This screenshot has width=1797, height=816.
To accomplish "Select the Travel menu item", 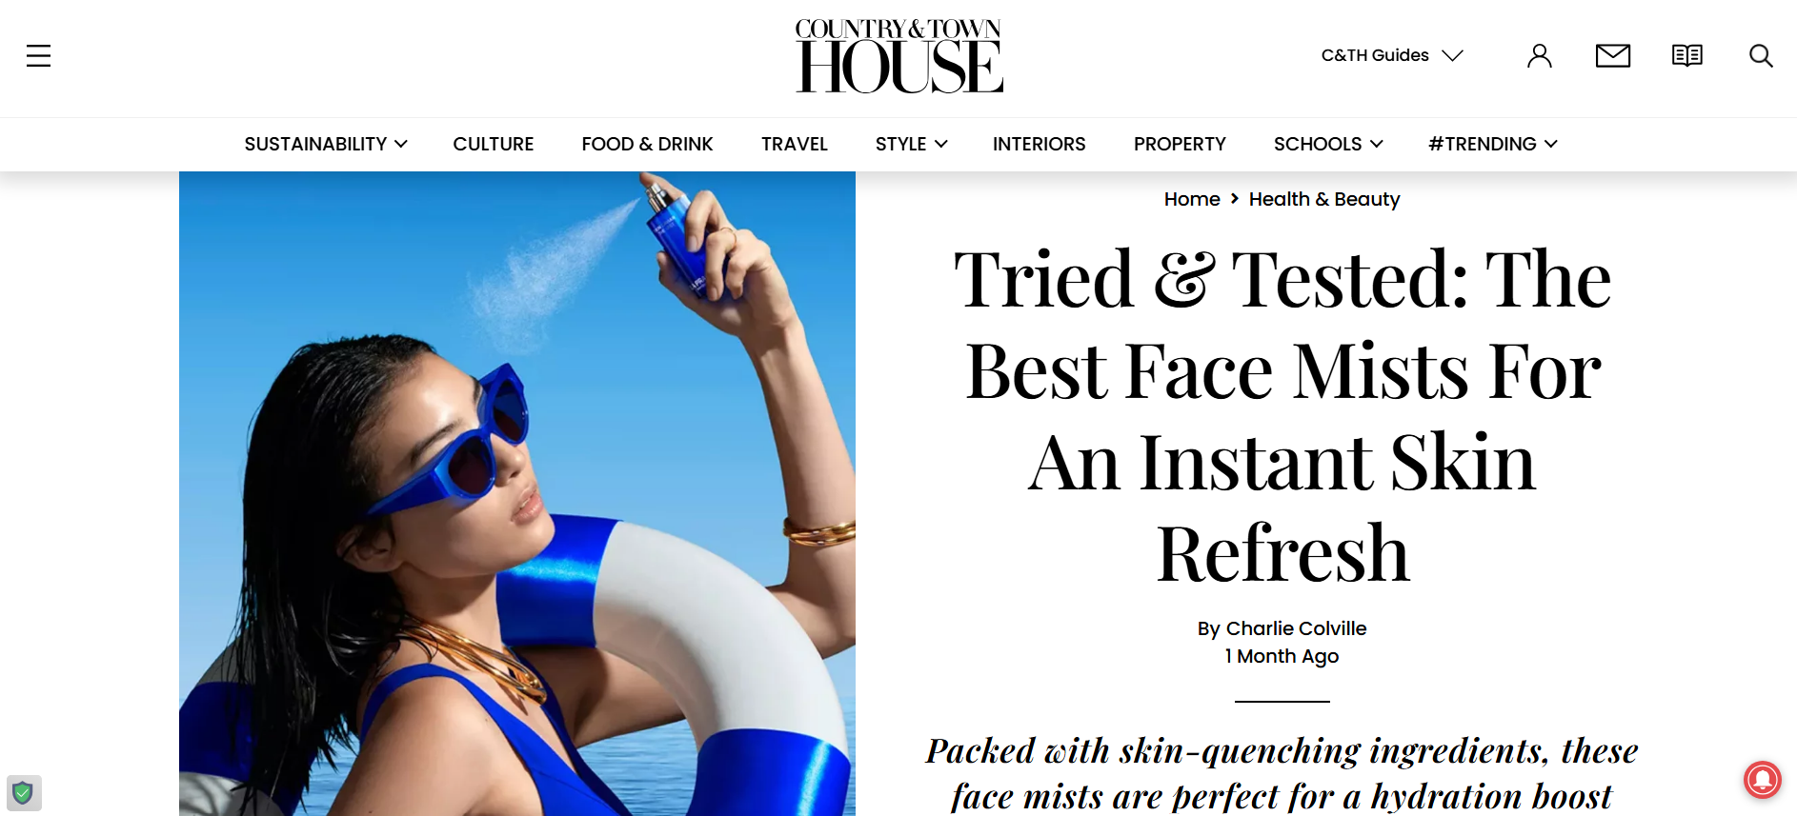I will point(795,144).
